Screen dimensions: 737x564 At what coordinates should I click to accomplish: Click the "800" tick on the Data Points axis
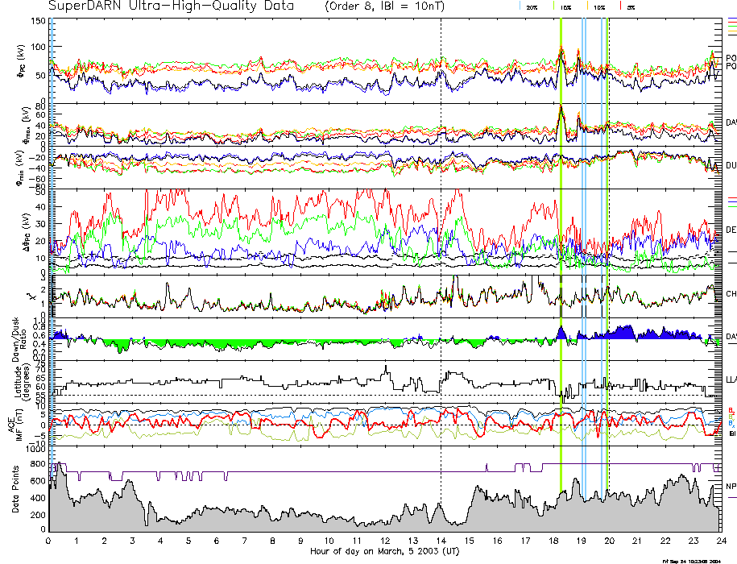(x=39, y=464)
